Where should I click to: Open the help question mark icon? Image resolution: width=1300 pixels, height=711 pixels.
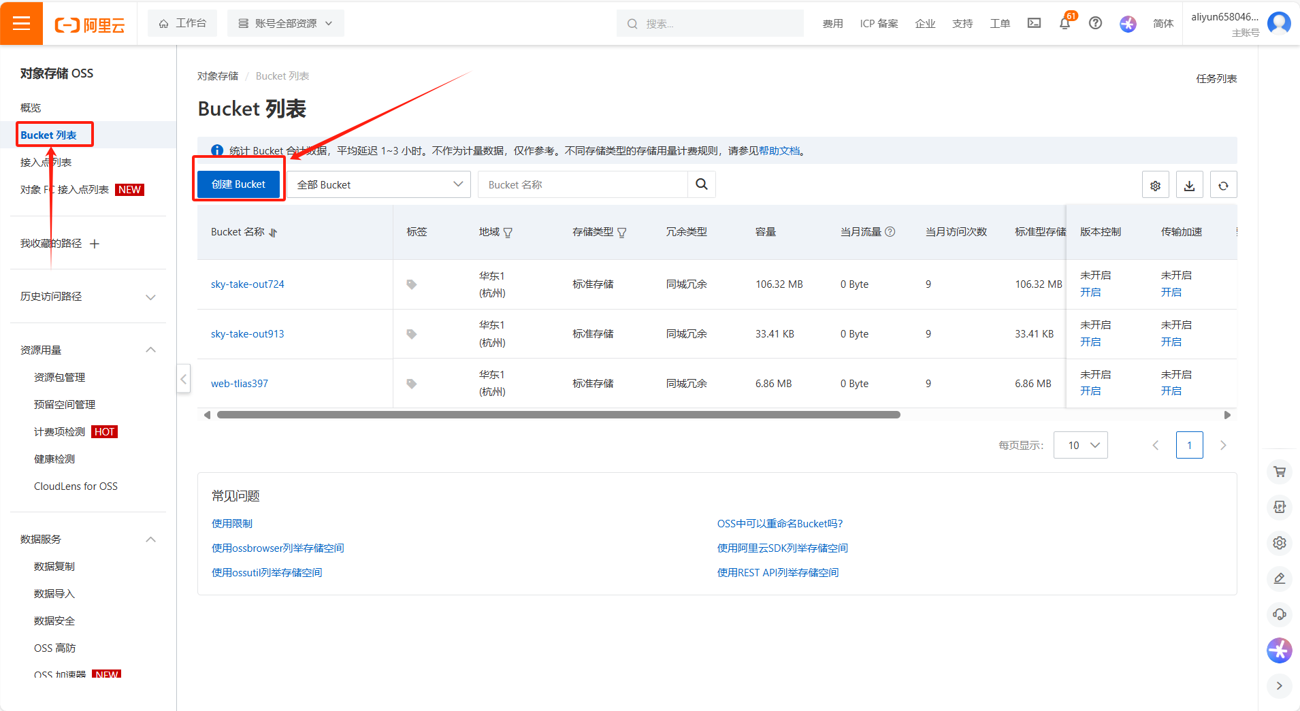1095,23
